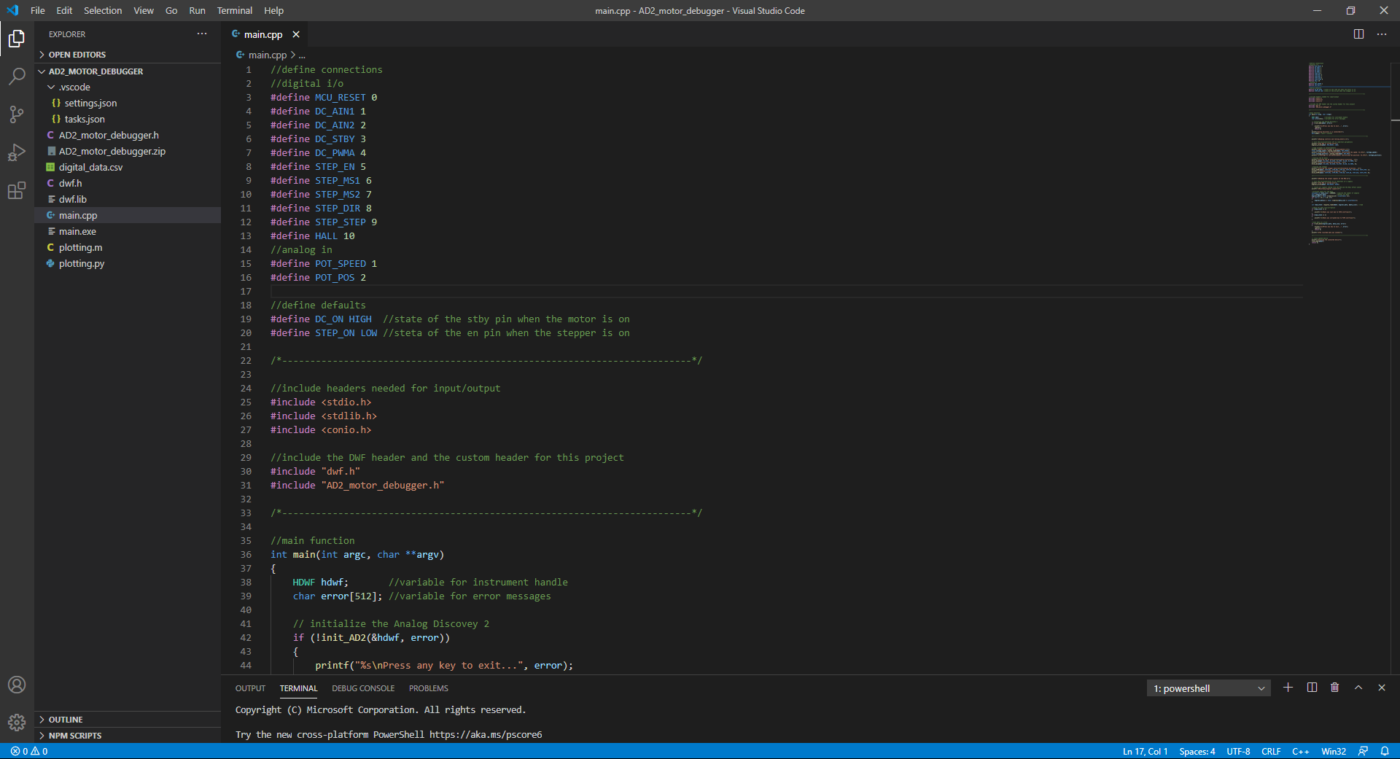The image size is (1400, 759).
Task: Expand the NPM SCRIPTS section
Action: point(128,736)
